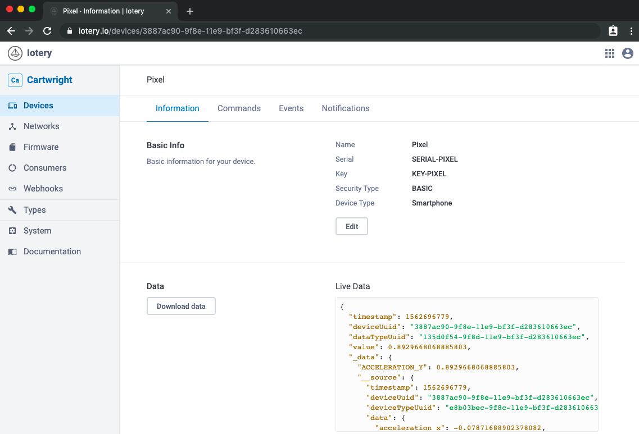
Task: Click the Consumers sidebar icon
Action: click(x=12, y=168)
